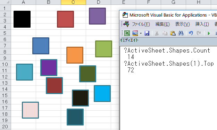This screenshot has height=130, width=217.
Task: Select the dark olive green square shape
Action: pos(88,74)
